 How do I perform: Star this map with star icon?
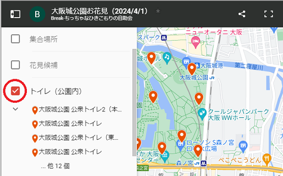(x=158, y=11)
